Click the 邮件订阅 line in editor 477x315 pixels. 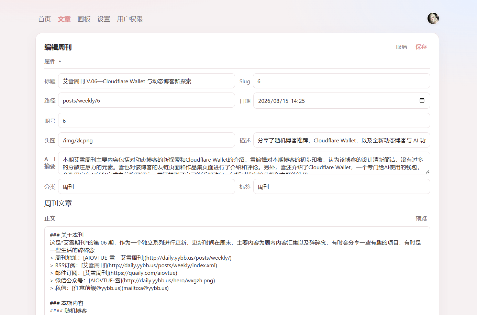114,273
